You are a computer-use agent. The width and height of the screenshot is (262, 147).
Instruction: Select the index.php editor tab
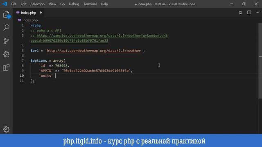[29, 13]
